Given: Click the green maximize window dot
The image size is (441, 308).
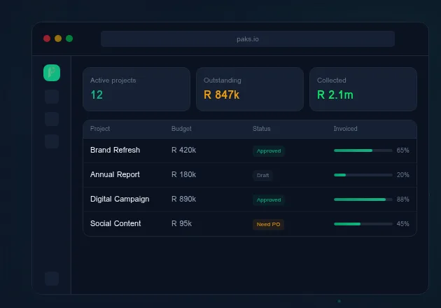Looking at the screenshot, I should pyautogui.click(x=69, y=38).
